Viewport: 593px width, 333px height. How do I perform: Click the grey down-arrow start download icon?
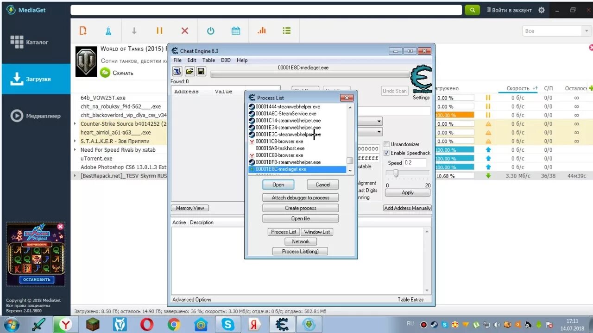point(134,31)
